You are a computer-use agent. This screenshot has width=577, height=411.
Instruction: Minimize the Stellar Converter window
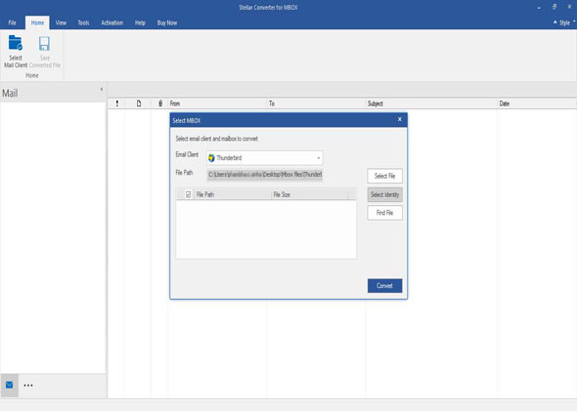click(x=539, y=8)
